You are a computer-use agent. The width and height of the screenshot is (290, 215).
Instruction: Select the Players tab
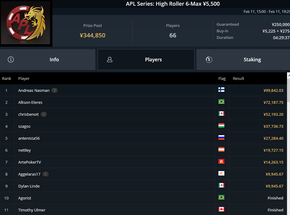pos(146,60)
